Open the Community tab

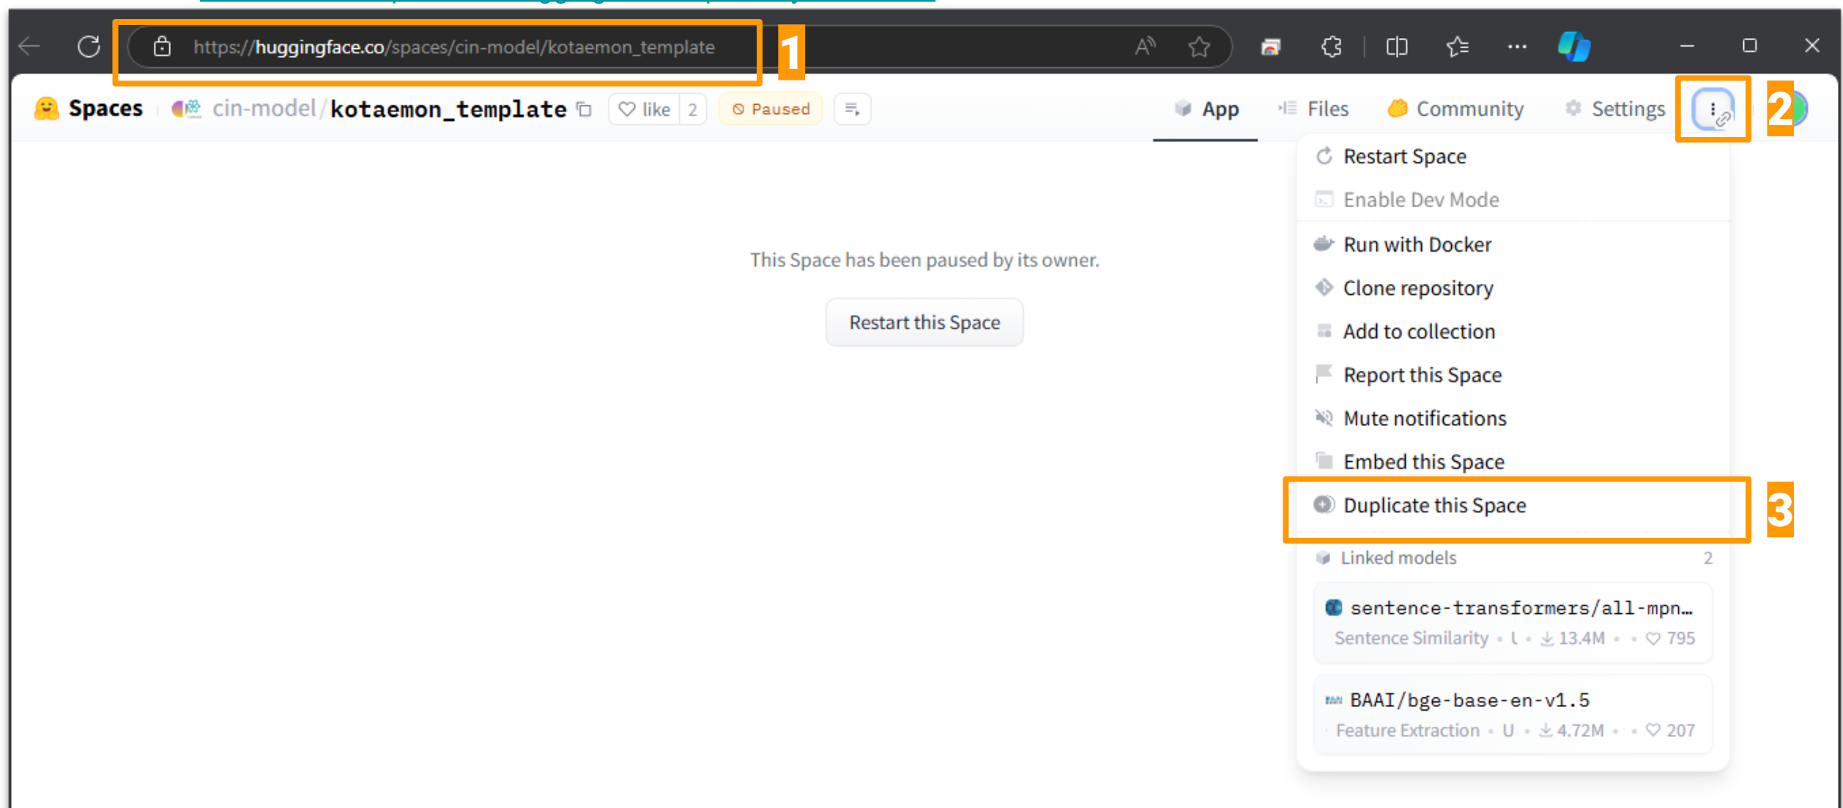point(1456,109)
